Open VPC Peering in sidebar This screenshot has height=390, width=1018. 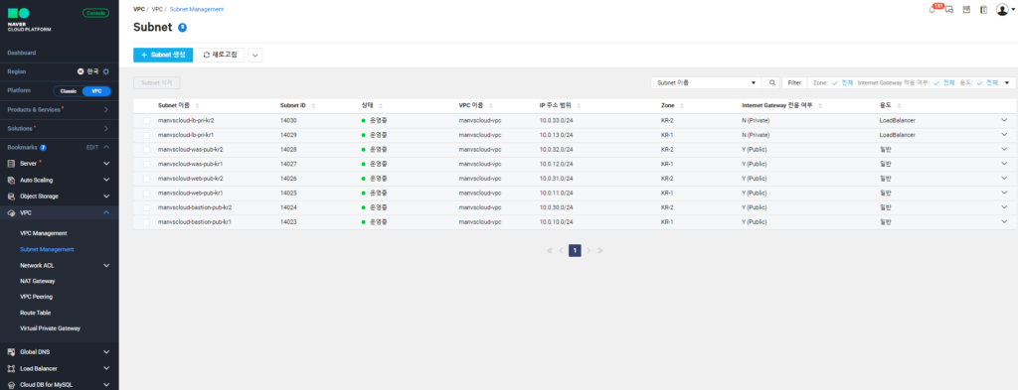(x=37, y=297)
